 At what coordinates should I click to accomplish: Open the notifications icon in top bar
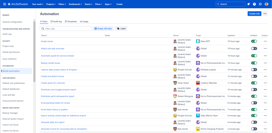point(248,4)
